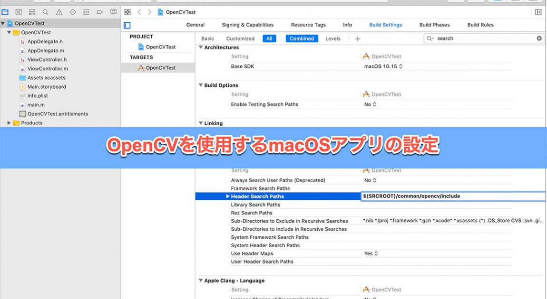Open the Find navigator magnifier icon
The height and width of the screenshot is (299, 547).
45,12
